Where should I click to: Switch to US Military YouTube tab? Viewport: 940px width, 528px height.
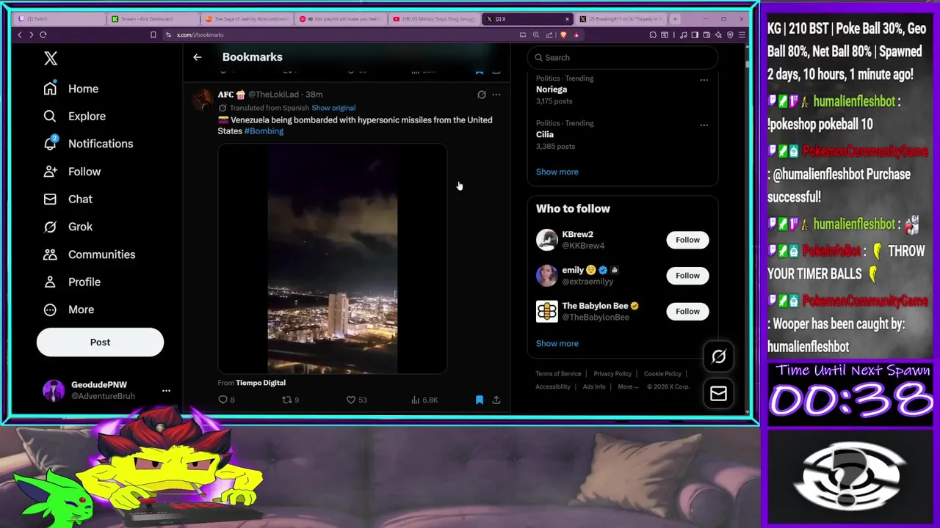[433, 18]
